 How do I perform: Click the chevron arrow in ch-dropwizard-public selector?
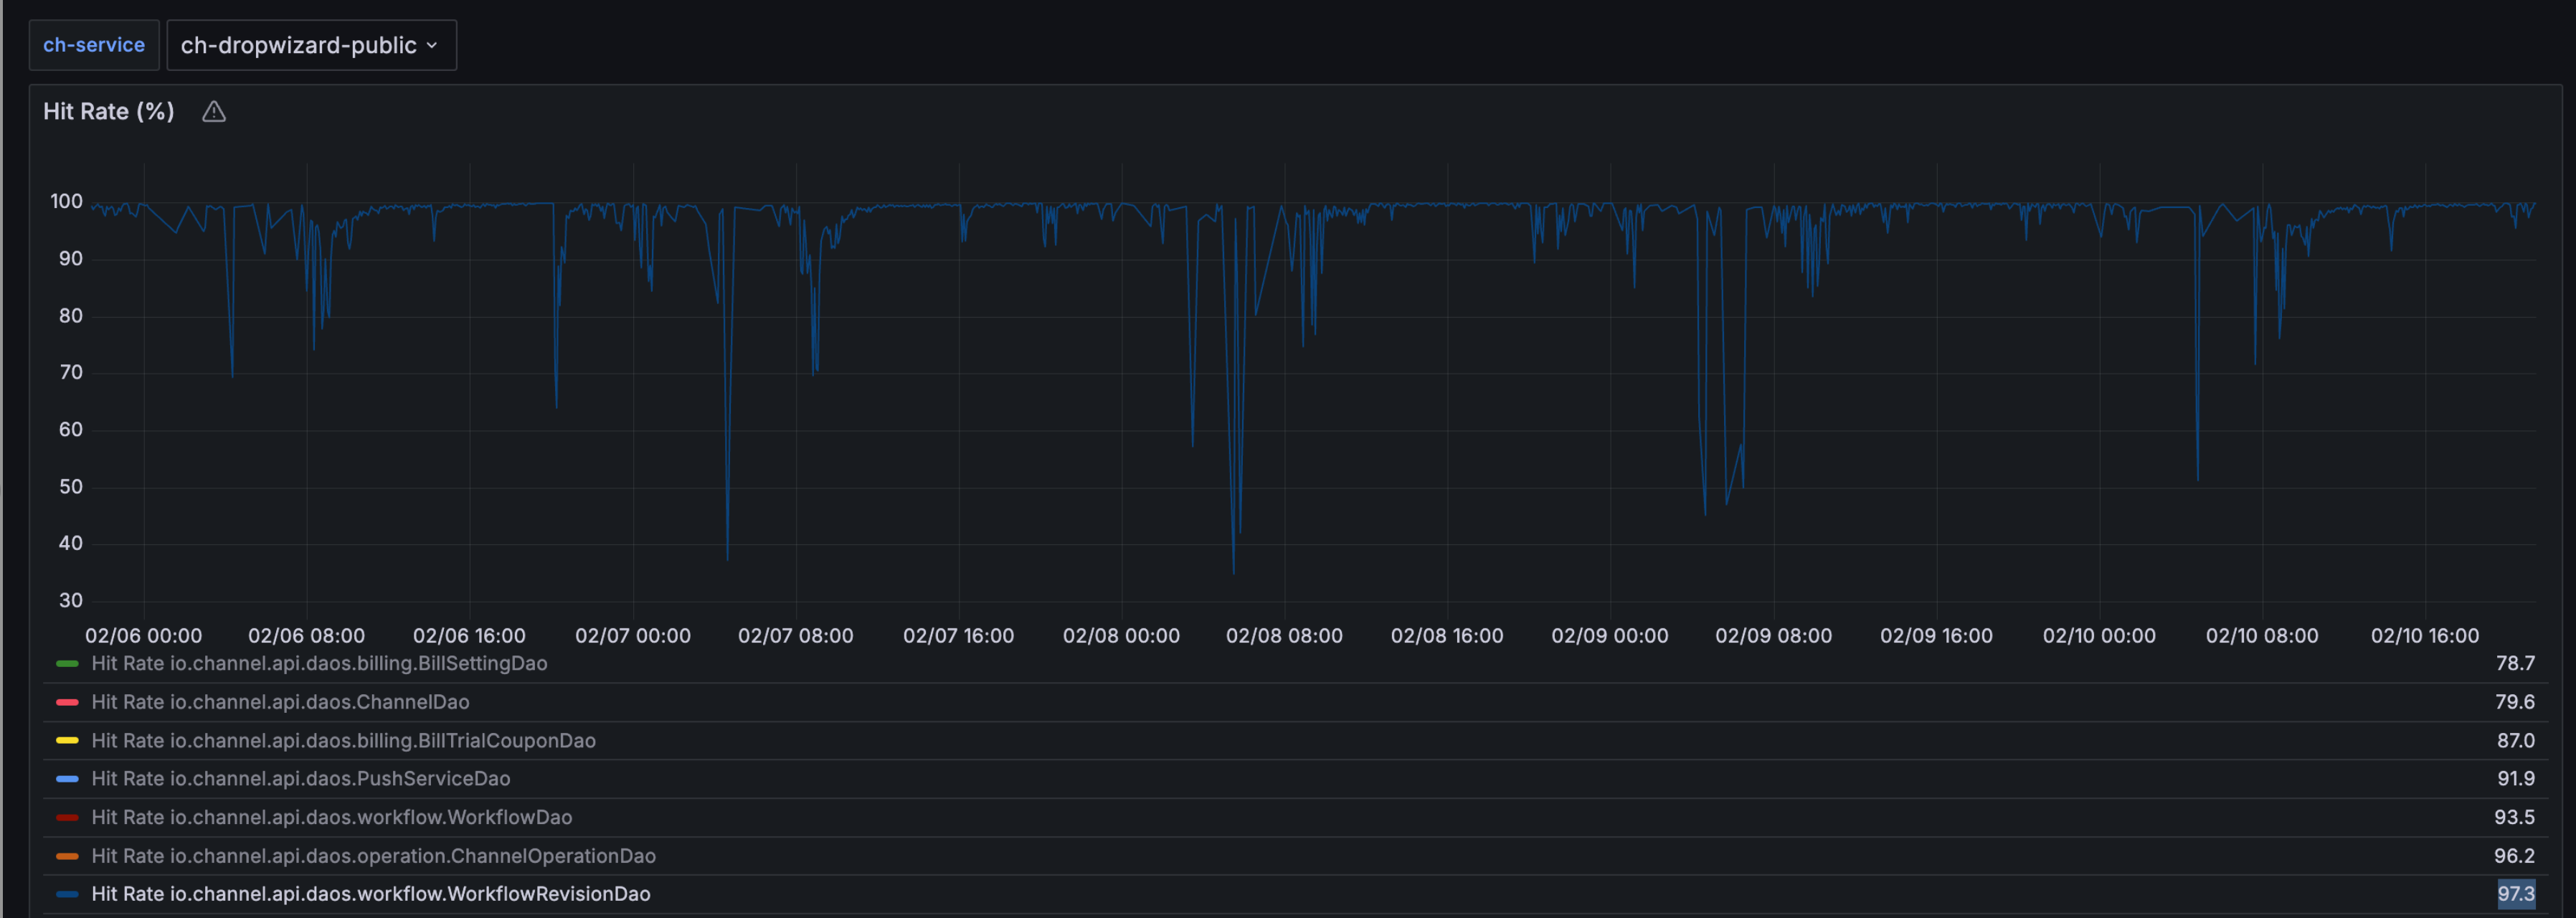[x=432, y=45]
